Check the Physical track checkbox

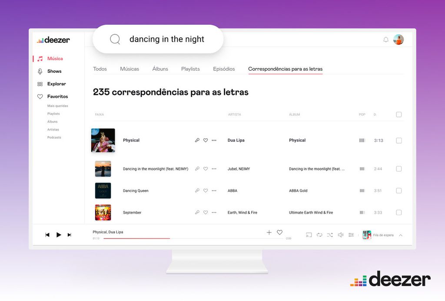coord(399,141)
